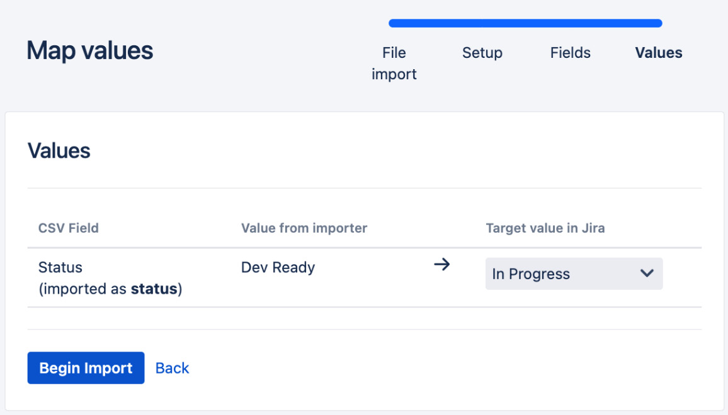The width and height of the screenshot is (728, 415).
Task: Click the In Progress text in the selector
Action: 531,274
